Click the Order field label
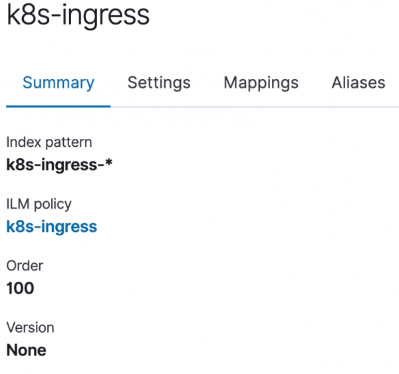Viewport: 399px width, 374px height. (x=25, y=266)
